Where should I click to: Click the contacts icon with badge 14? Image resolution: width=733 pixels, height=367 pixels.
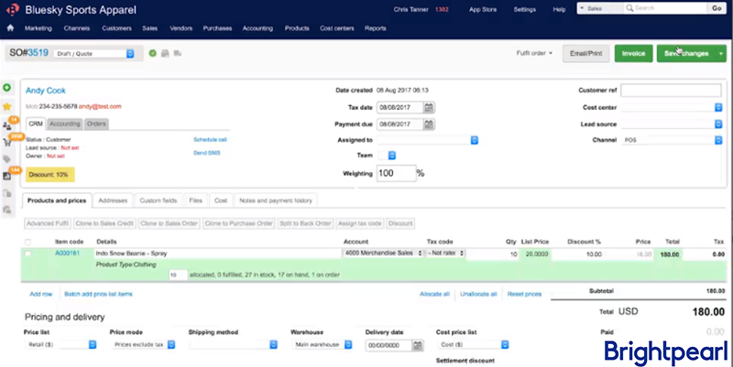tap(7, 124)
